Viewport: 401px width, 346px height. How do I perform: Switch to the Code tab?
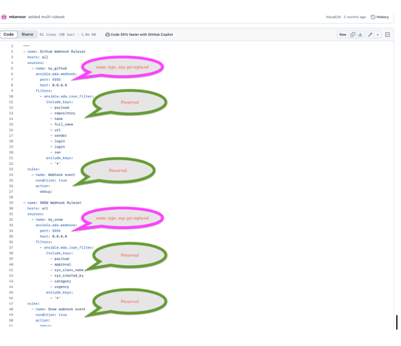pyautogui.click(x=9, y=35)
